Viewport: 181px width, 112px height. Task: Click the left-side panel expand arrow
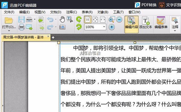(x=3, y=105)
